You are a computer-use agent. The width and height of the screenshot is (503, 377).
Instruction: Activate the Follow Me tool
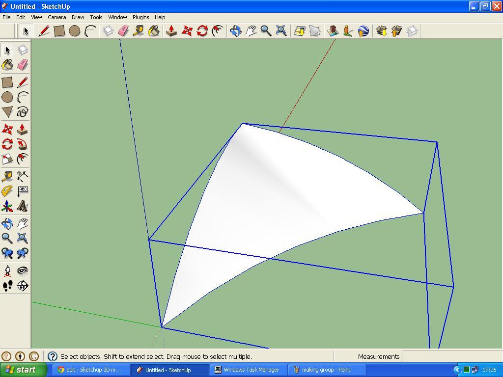pyautogui.click(x=23, y=144)
